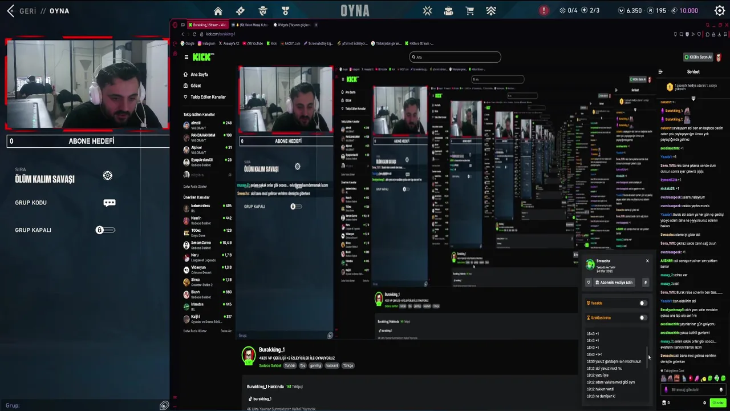Click the ÖLÜM KALIM SAVAŞI mode icon
730x411 pixels.
coord(108,176)
